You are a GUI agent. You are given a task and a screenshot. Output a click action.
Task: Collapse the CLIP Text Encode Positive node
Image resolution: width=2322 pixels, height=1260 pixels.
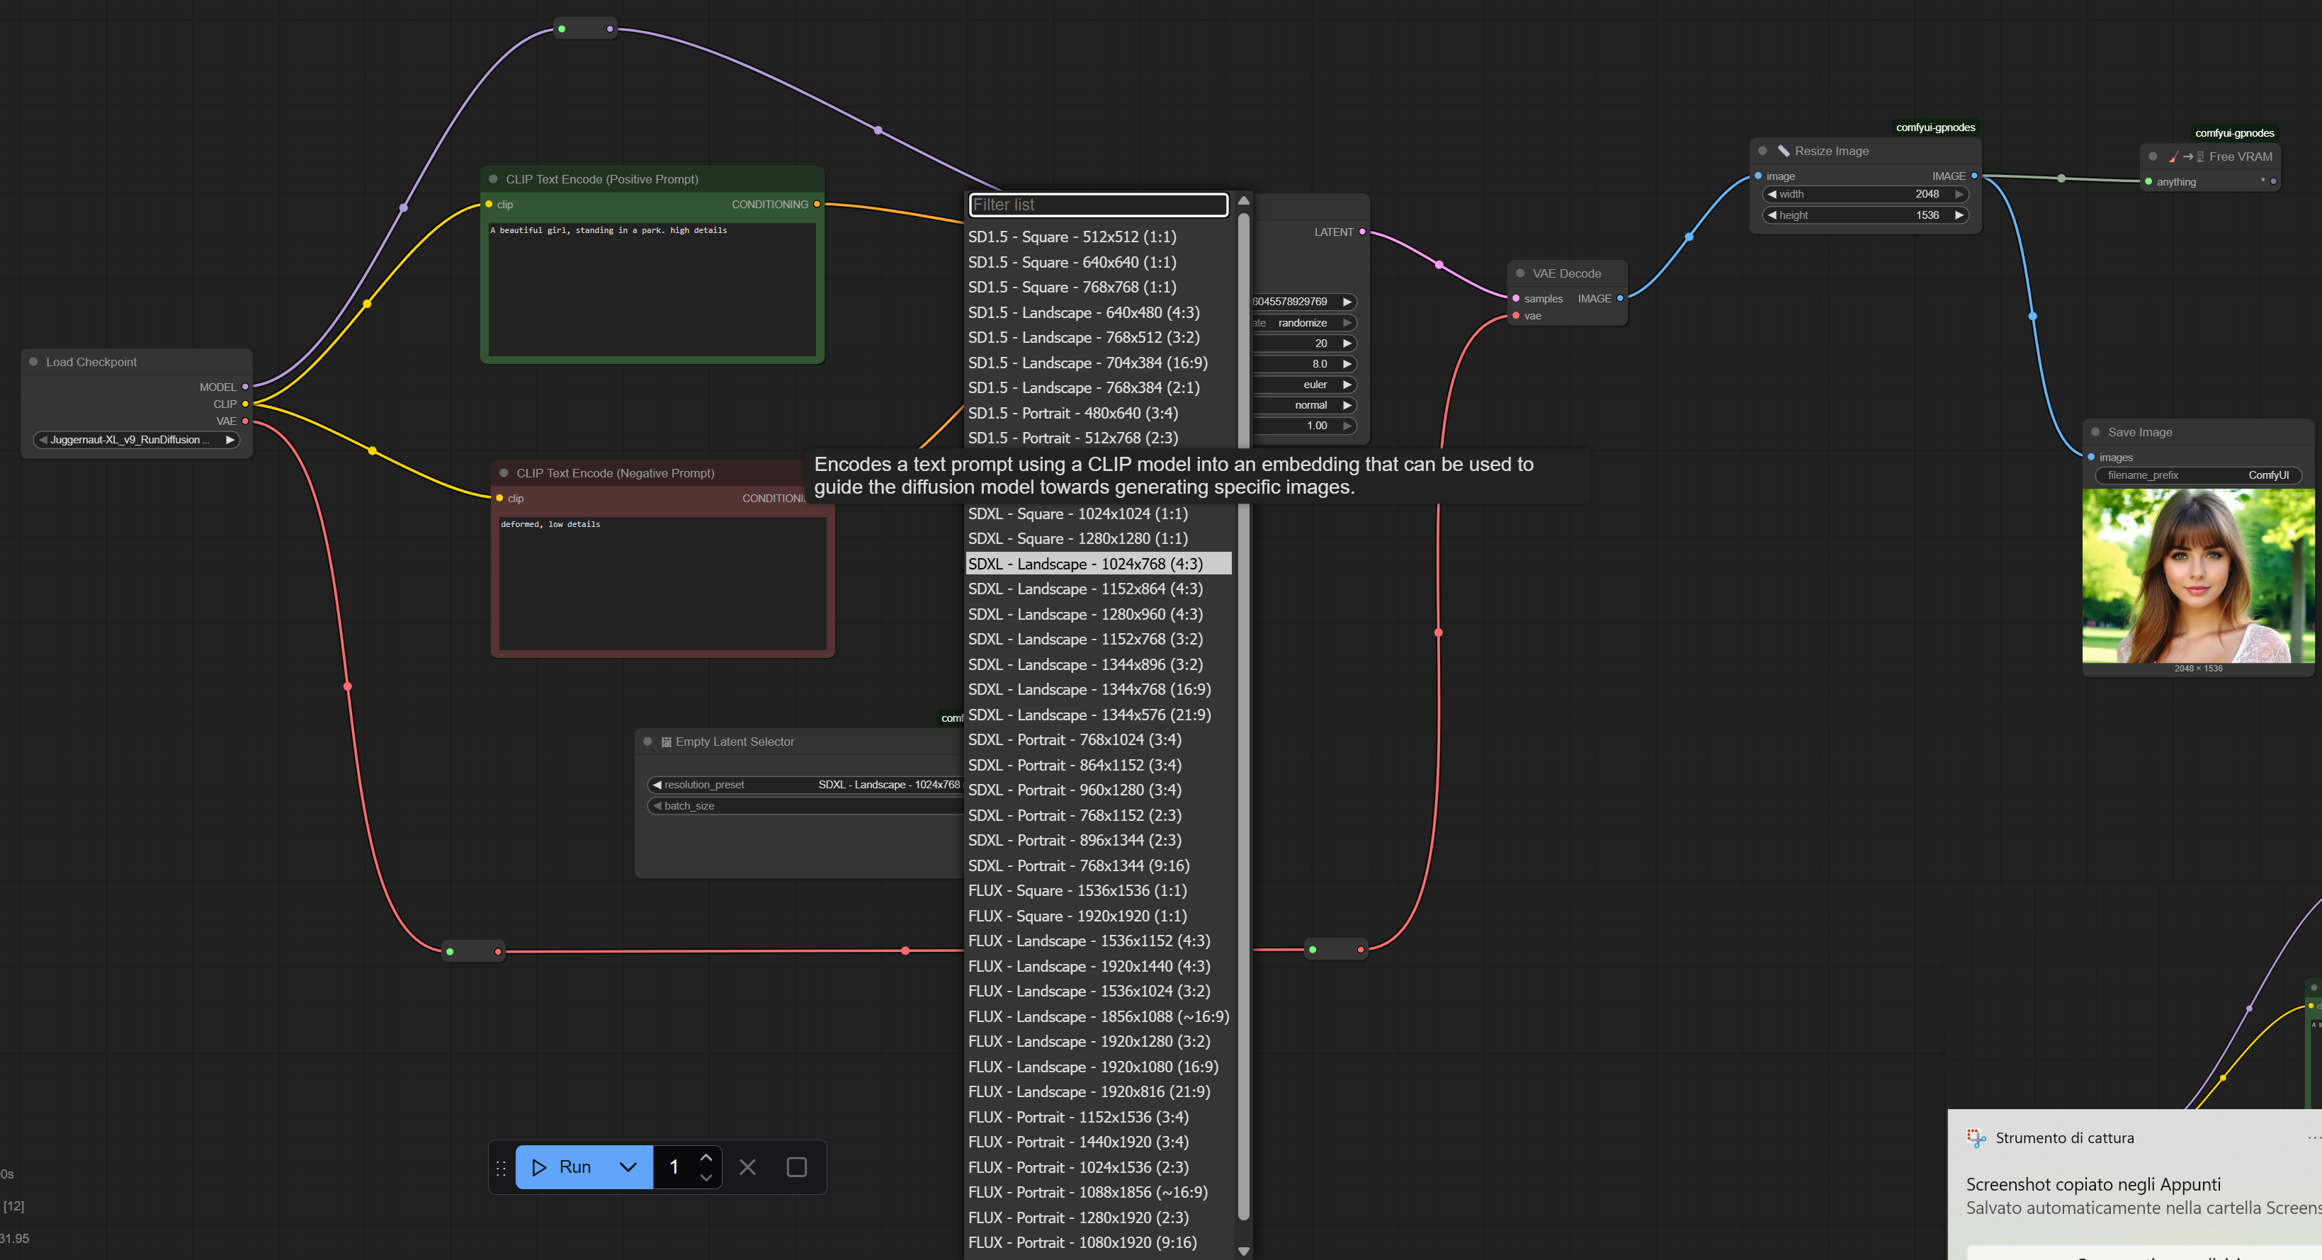[493, 178]
